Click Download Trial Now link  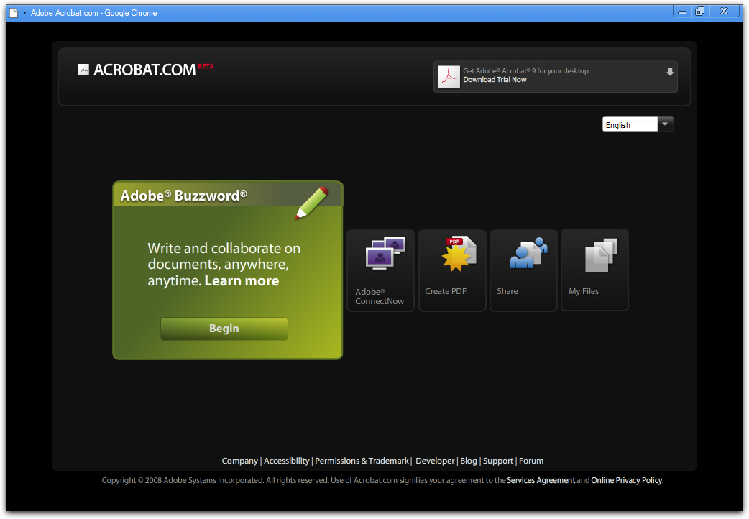[x=495, y=80]
